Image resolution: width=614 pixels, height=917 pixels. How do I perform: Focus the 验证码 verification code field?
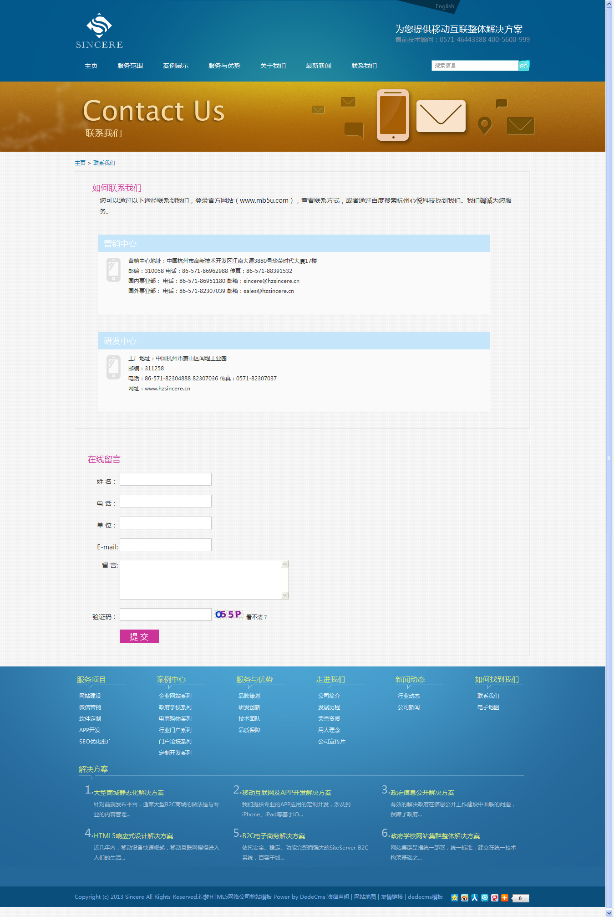pyautogui.click(x=166, y=615)
